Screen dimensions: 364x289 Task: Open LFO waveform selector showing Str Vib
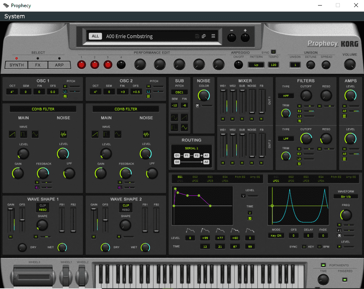pos(346,197)
